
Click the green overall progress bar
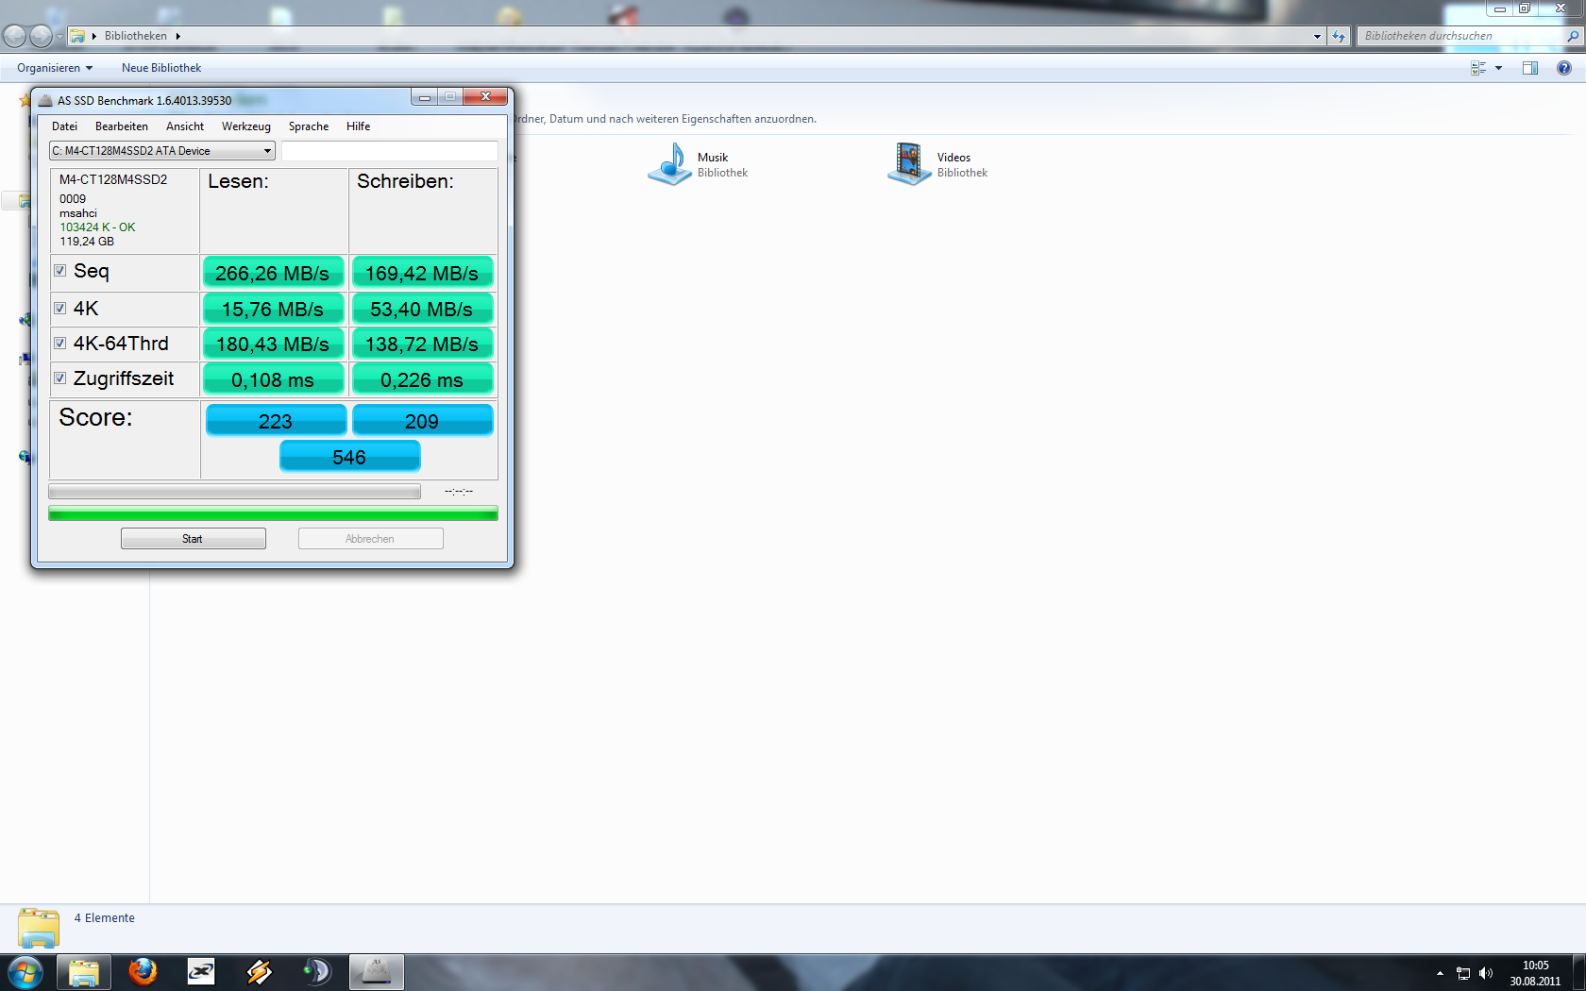[x=273, y=513]
